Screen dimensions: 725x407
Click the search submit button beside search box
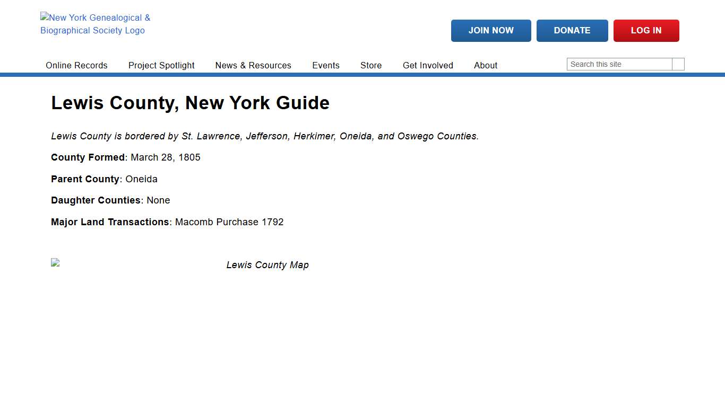coord(678,64)
